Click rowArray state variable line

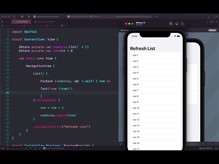pos(54,47)
